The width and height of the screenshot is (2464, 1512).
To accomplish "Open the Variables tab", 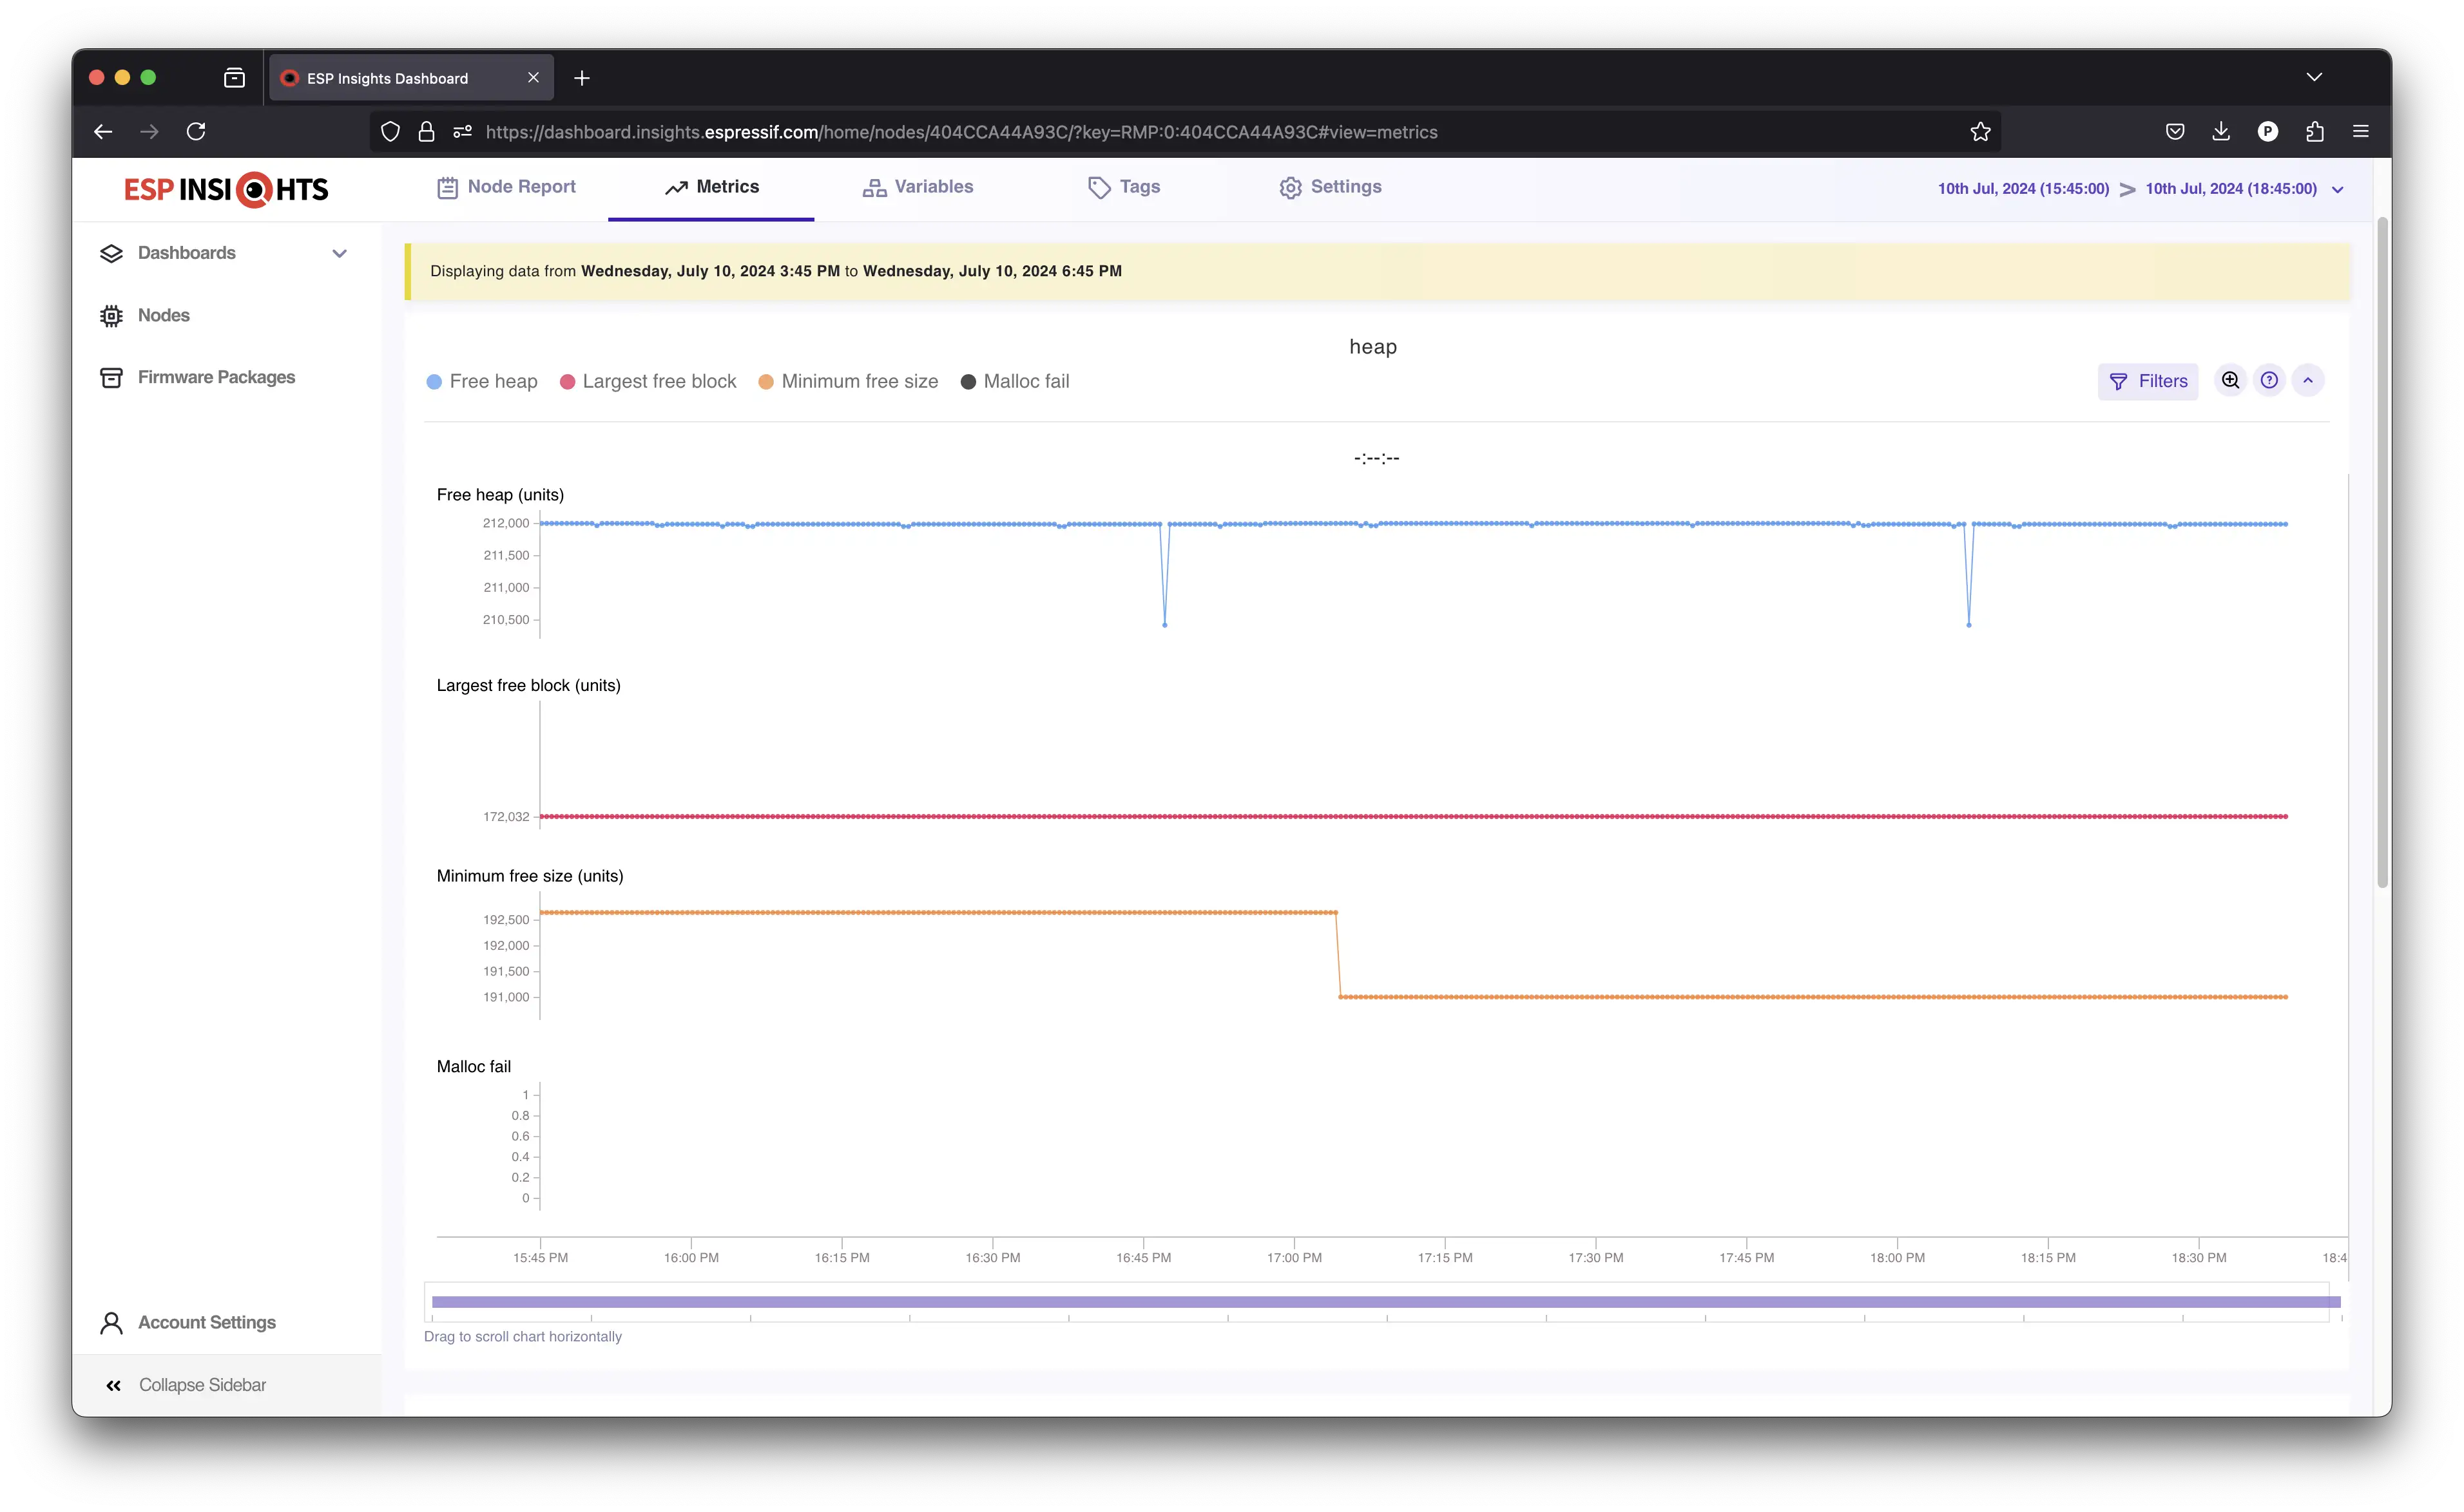I will pyautogui.click(x=918, y=187).
